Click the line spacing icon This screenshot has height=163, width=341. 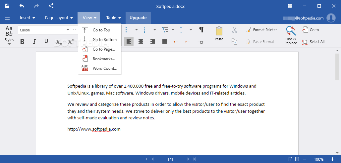click(x=183, y=30)
